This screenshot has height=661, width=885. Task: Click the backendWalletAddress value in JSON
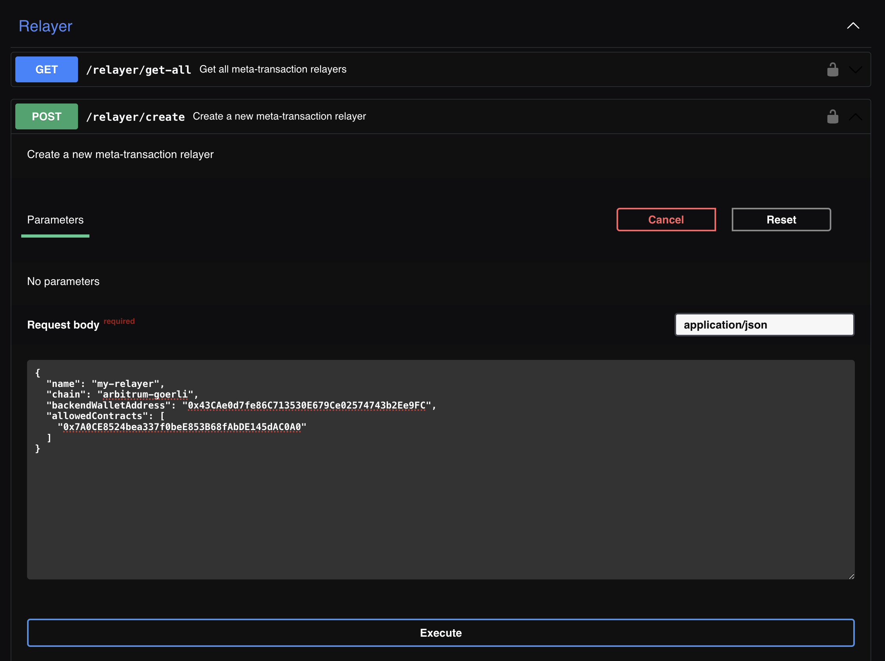click(306, 405)
